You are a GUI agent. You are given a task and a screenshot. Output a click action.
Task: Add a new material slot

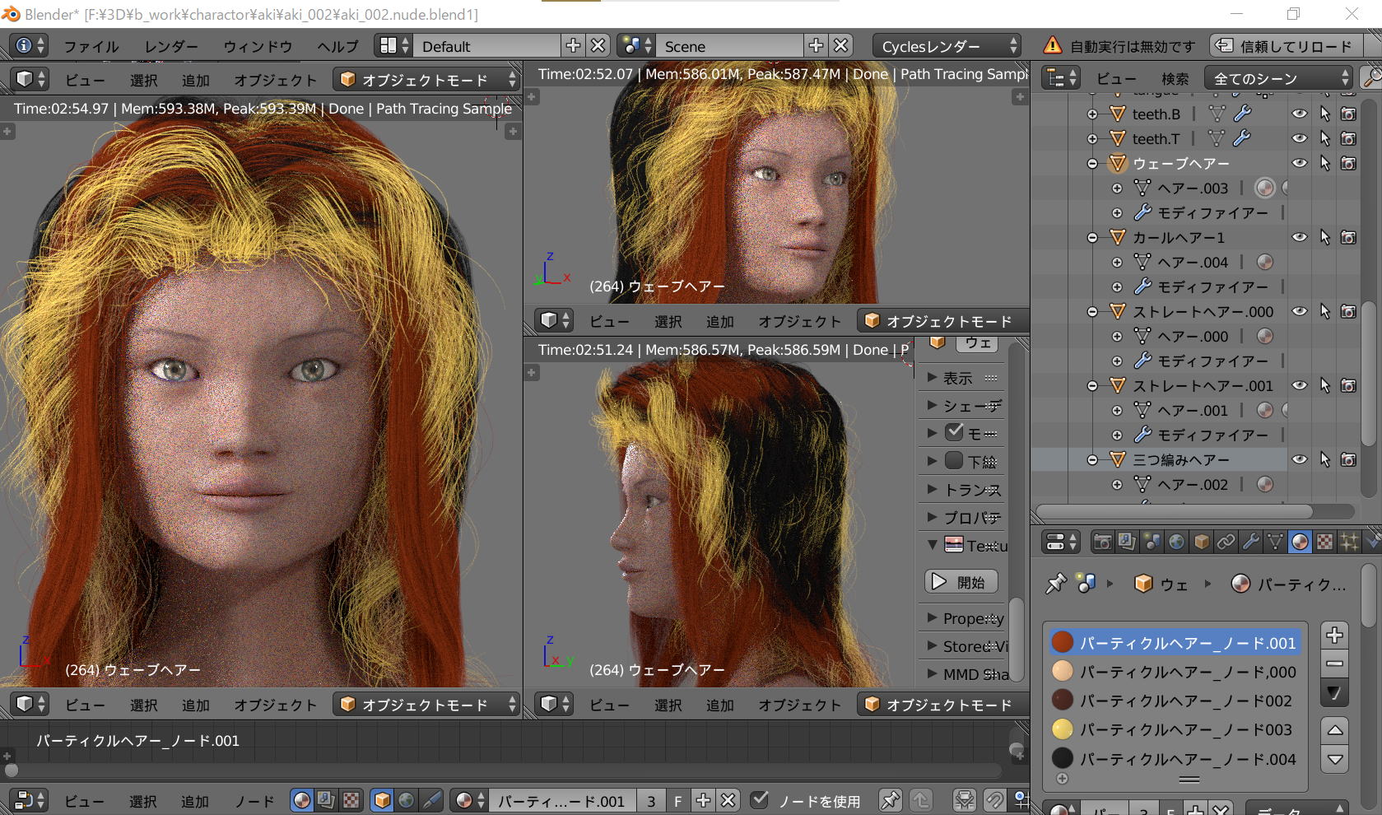pos(1334,635)
